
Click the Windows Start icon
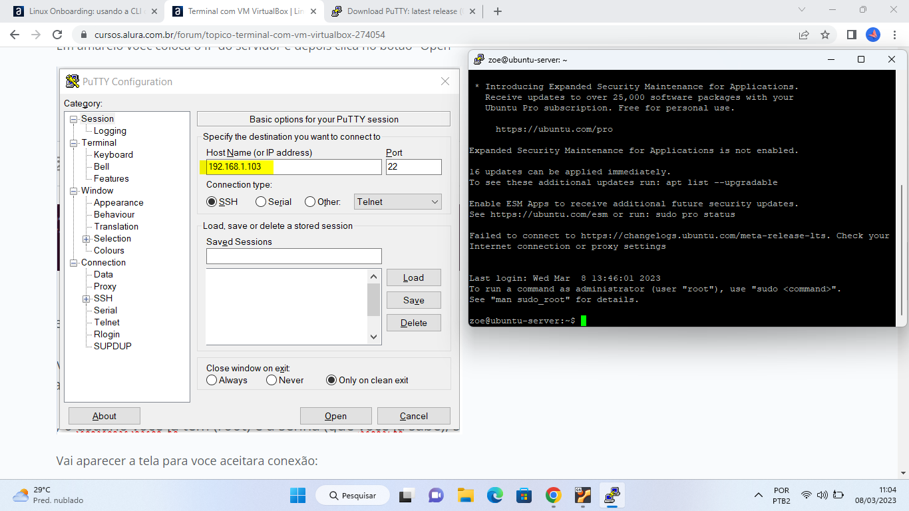coord(297,496)
